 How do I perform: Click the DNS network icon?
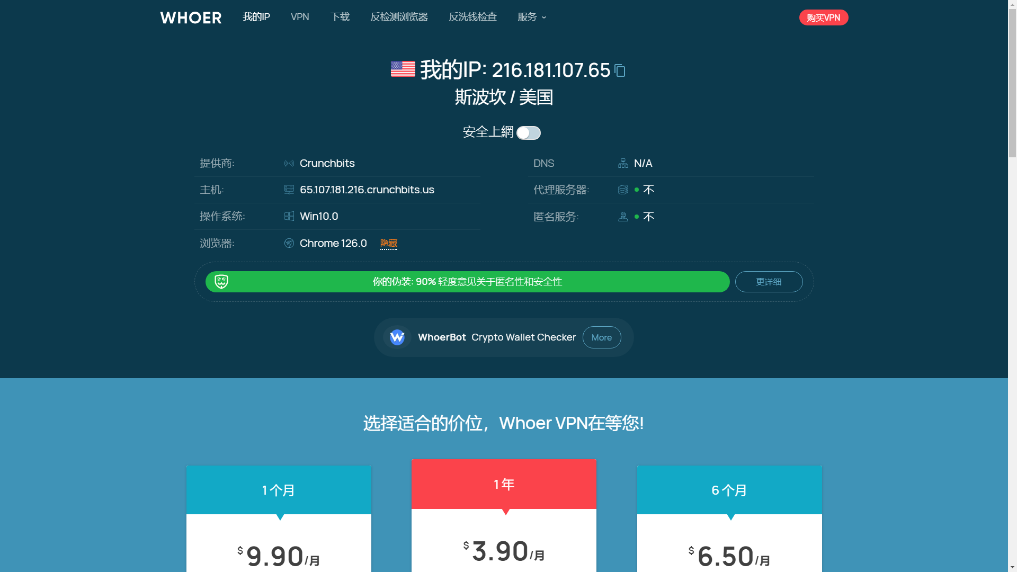click(623, 163)
